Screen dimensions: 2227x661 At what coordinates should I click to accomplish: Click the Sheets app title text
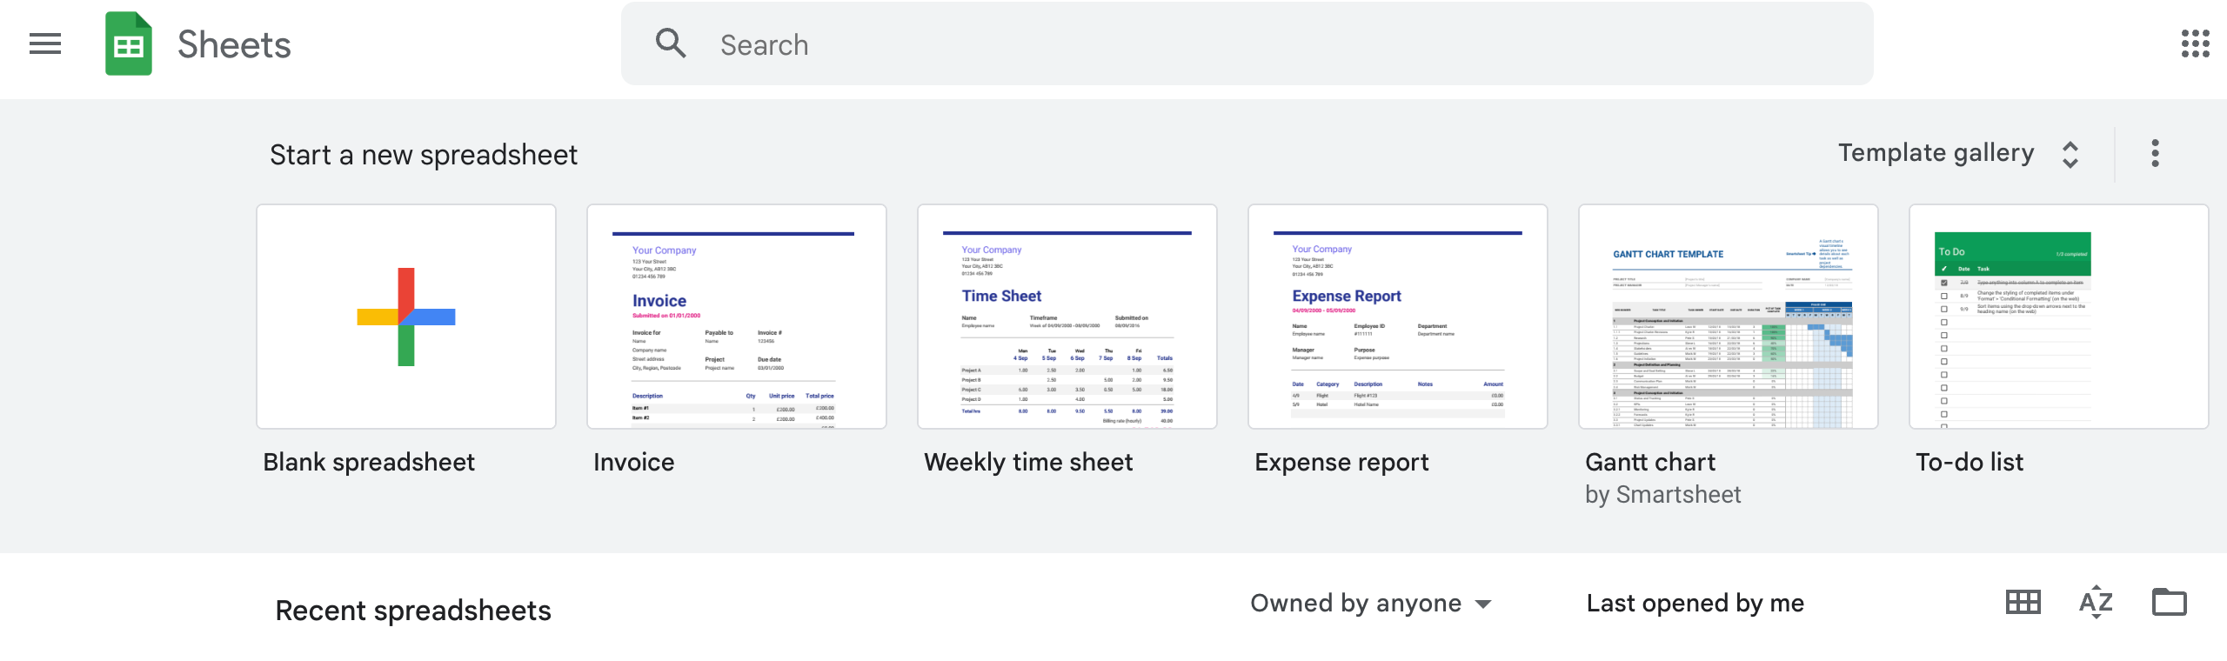pyautogui.click(x=234, y=44)
